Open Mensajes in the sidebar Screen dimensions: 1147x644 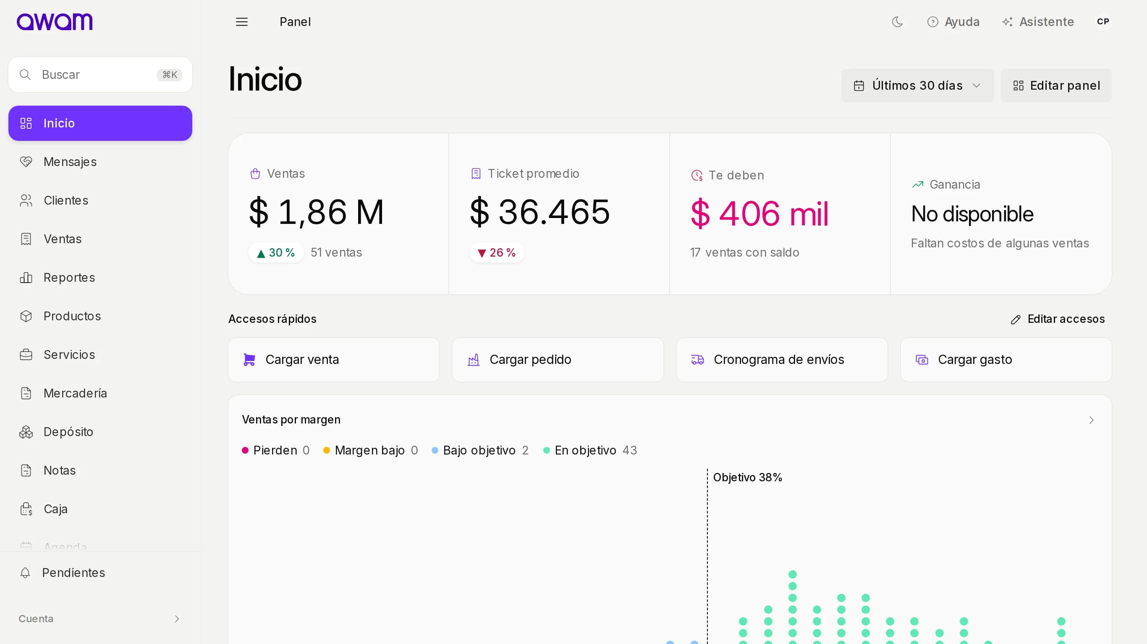(100, 162)
